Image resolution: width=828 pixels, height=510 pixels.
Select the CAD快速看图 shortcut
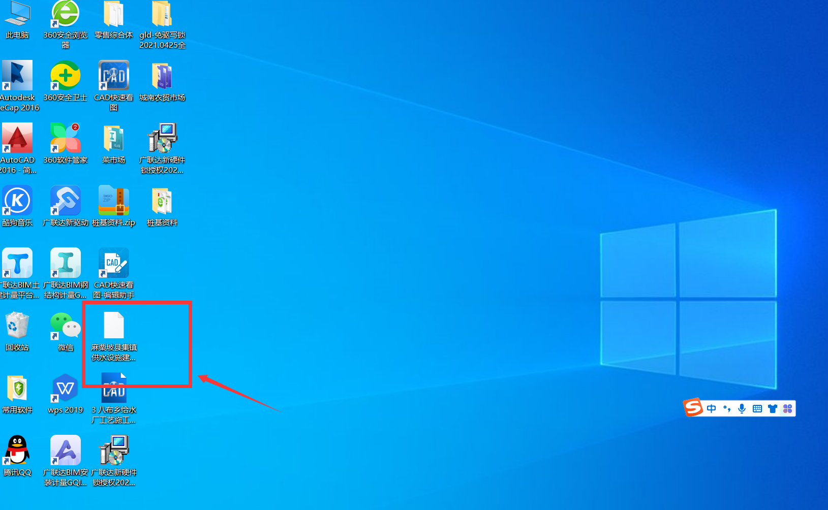coord(114,85)
